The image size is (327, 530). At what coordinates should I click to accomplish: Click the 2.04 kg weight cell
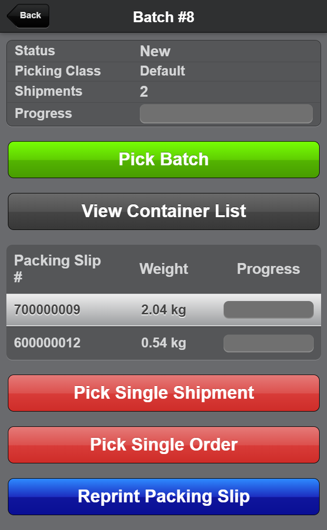coord(163,310)
